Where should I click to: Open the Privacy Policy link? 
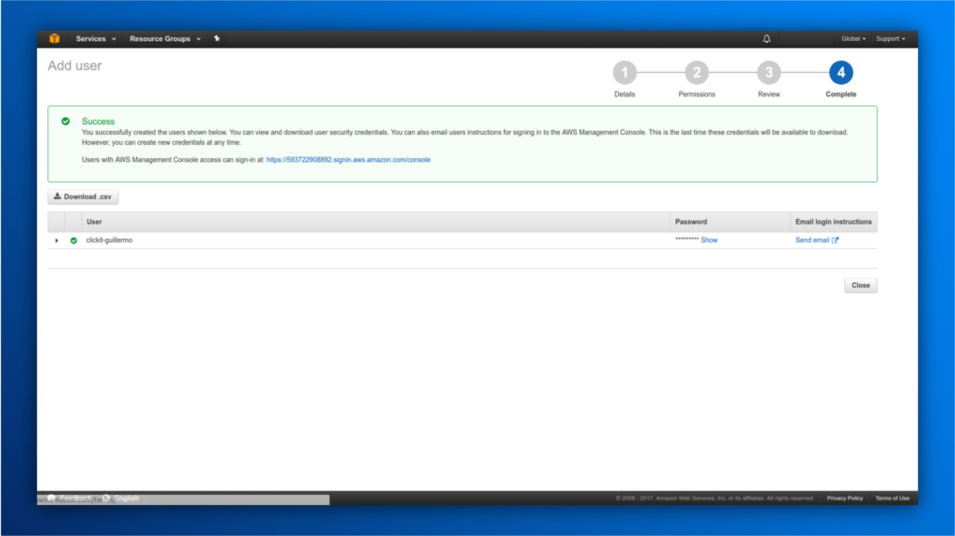point(845,498)
